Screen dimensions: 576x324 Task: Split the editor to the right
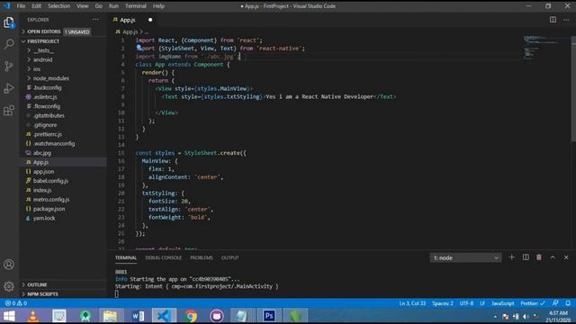(x=553, y=20)
